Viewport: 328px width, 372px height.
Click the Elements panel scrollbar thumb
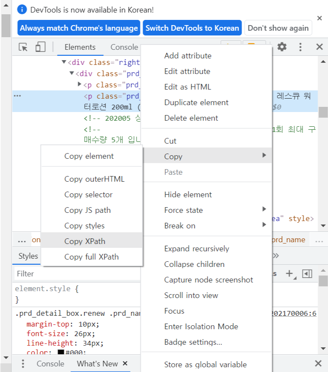click(323, 112)
